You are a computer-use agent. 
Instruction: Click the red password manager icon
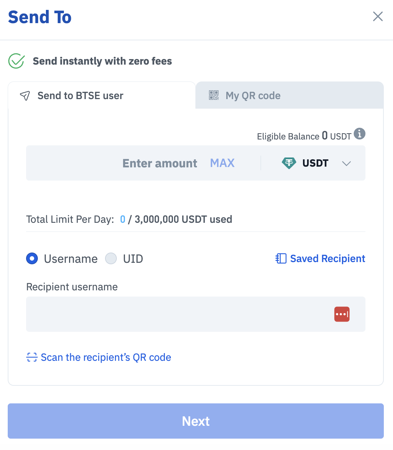click(342, 314)
